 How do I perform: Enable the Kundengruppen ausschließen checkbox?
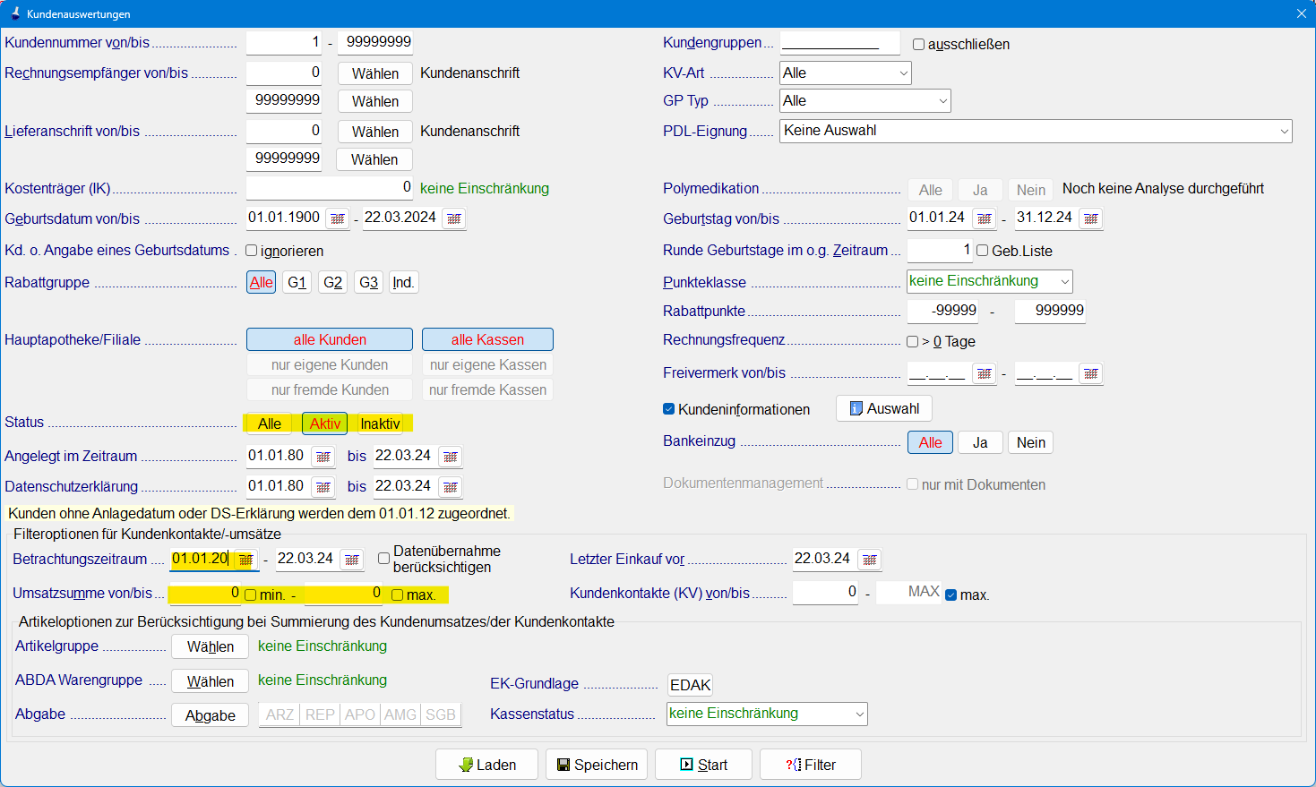(x=918, y=45)
